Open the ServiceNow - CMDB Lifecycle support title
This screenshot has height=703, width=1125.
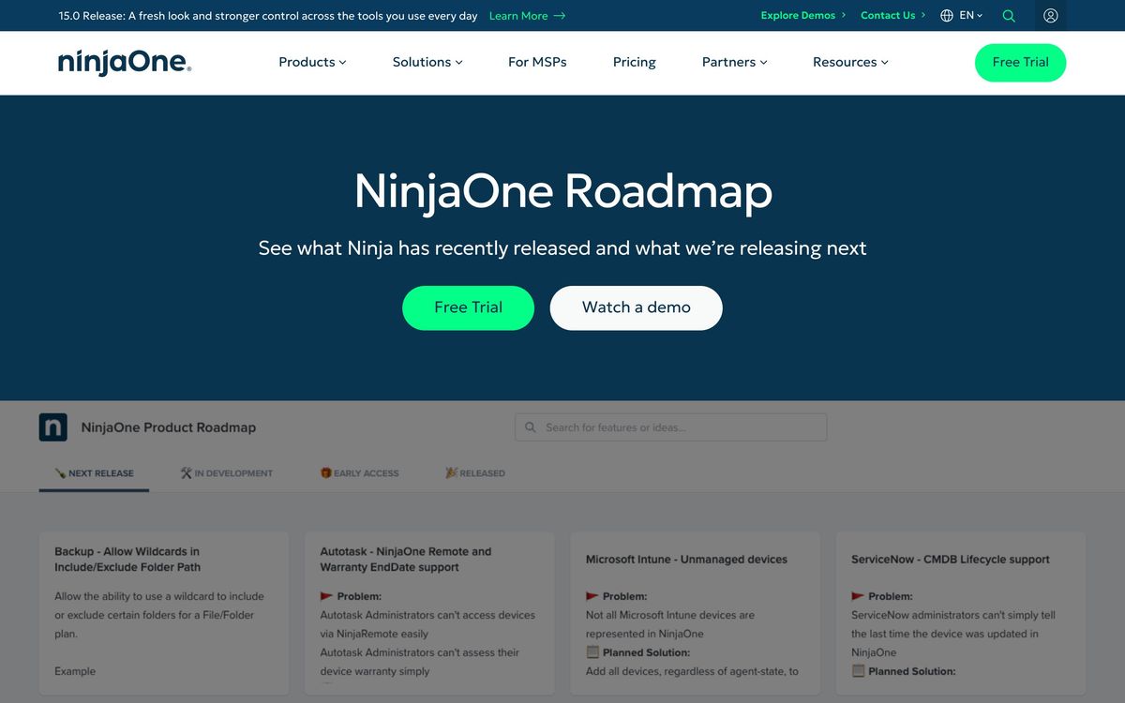tap(950, 560)
